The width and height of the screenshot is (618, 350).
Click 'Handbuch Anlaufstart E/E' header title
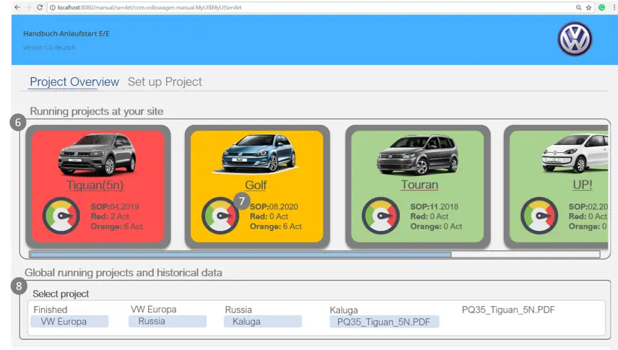(66, 33)
